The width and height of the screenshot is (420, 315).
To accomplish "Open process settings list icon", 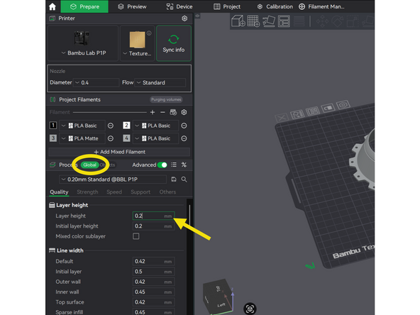I will [174, 165].
